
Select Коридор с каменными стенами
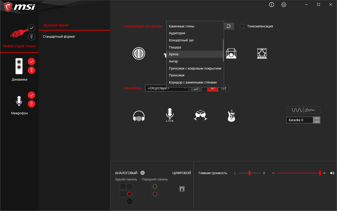pos(195,82)
